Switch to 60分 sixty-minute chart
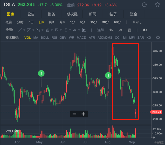165x145 pixels. (117, 22)
